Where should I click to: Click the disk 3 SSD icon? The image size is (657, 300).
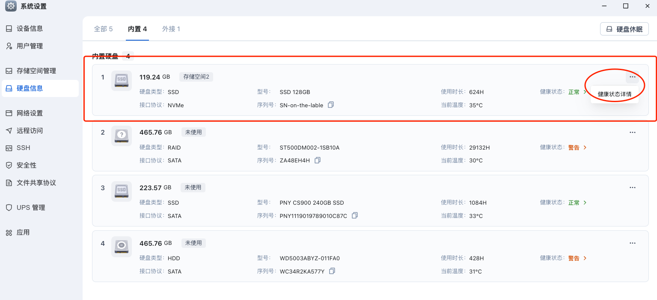[122, 191]
